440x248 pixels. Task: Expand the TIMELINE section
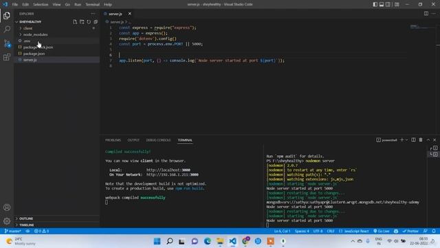[x=57, y=225]
